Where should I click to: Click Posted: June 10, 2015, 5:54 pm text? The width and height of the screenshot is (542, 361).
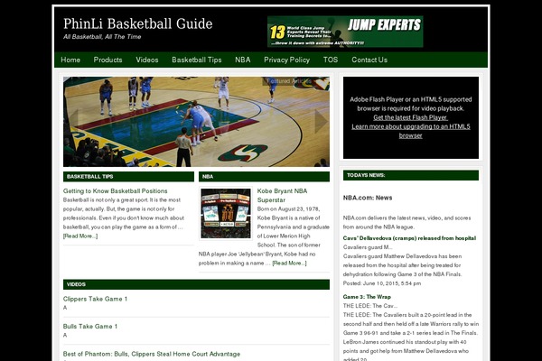pos(382,283)
